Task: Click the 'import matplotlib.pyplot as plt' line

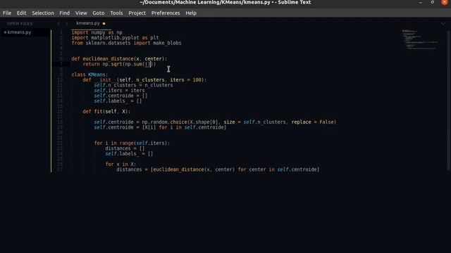Action: pyautogui.click(x=115, y=37)
